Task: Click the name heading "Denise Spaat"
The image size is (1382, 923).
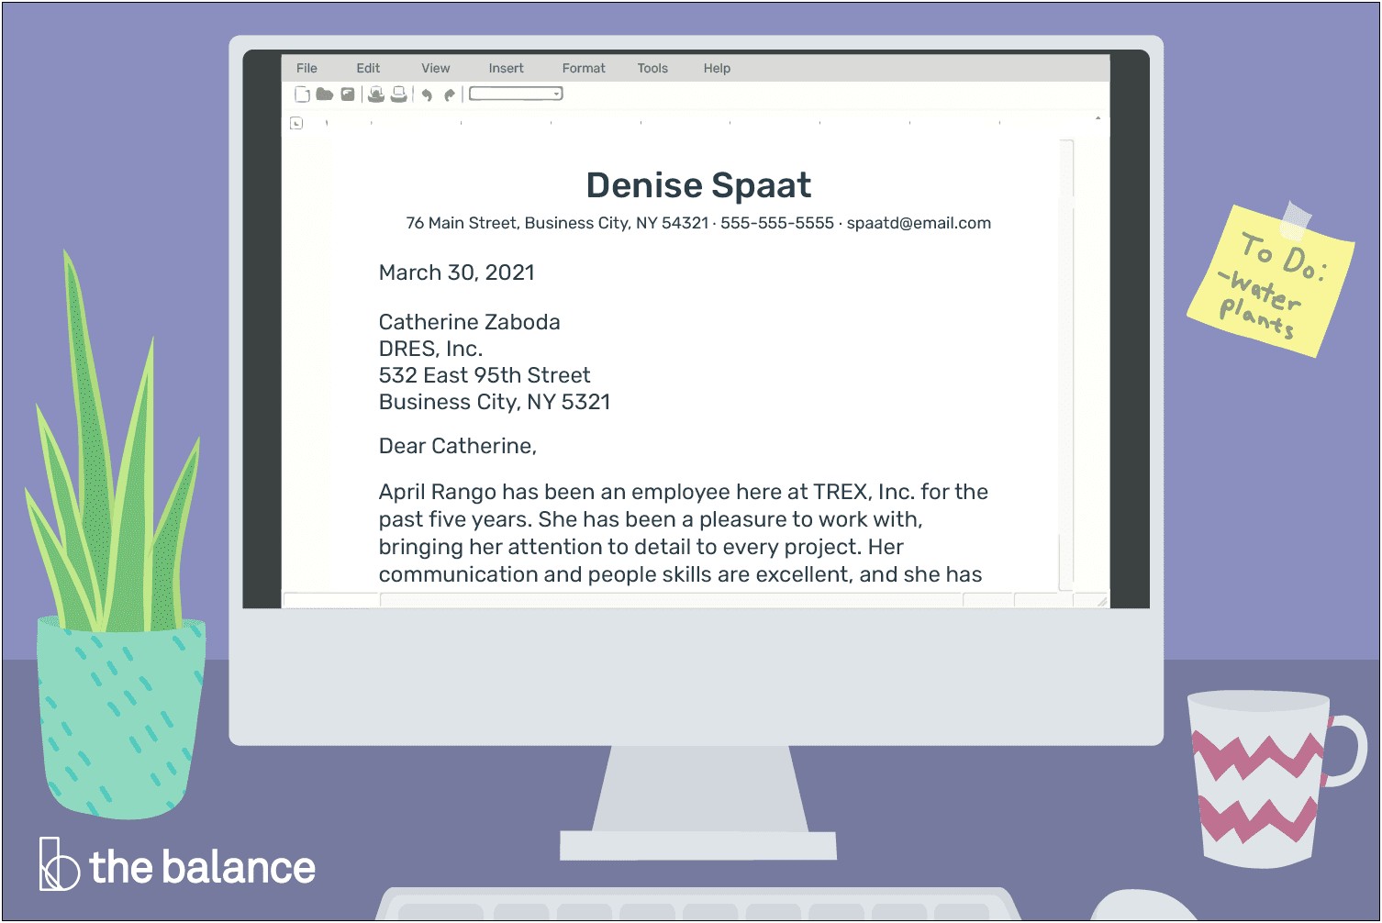Action: (698, 185)
